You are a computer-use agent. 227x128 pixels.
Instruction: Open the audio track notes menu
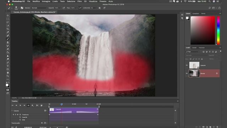coord(45,123)
